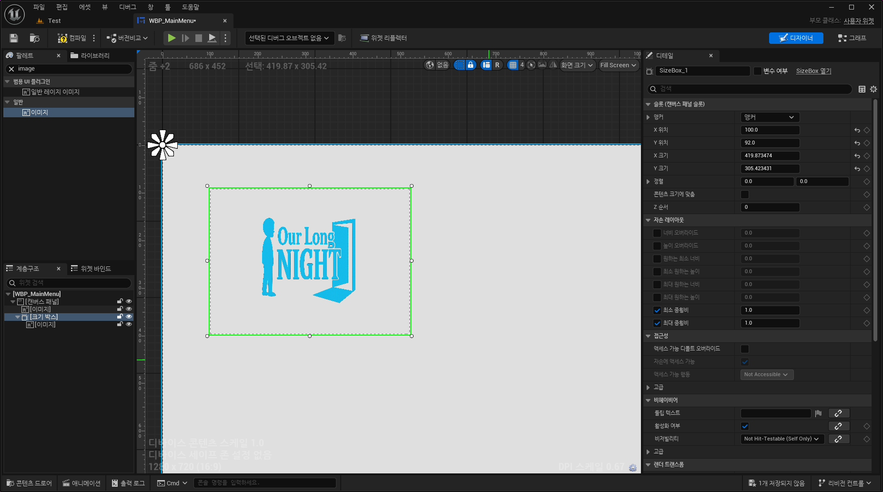883x492 pixels.
Task: Hide the 크기 박스 widget with its eye icon
Action: (129, 317)
